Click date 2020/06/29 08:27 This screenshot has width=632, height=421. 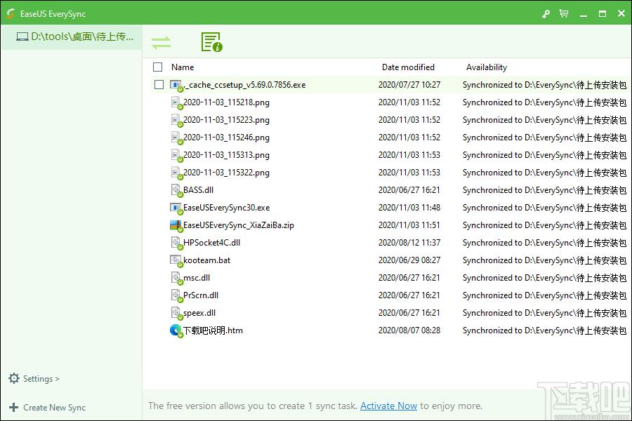tap(409, 260)
